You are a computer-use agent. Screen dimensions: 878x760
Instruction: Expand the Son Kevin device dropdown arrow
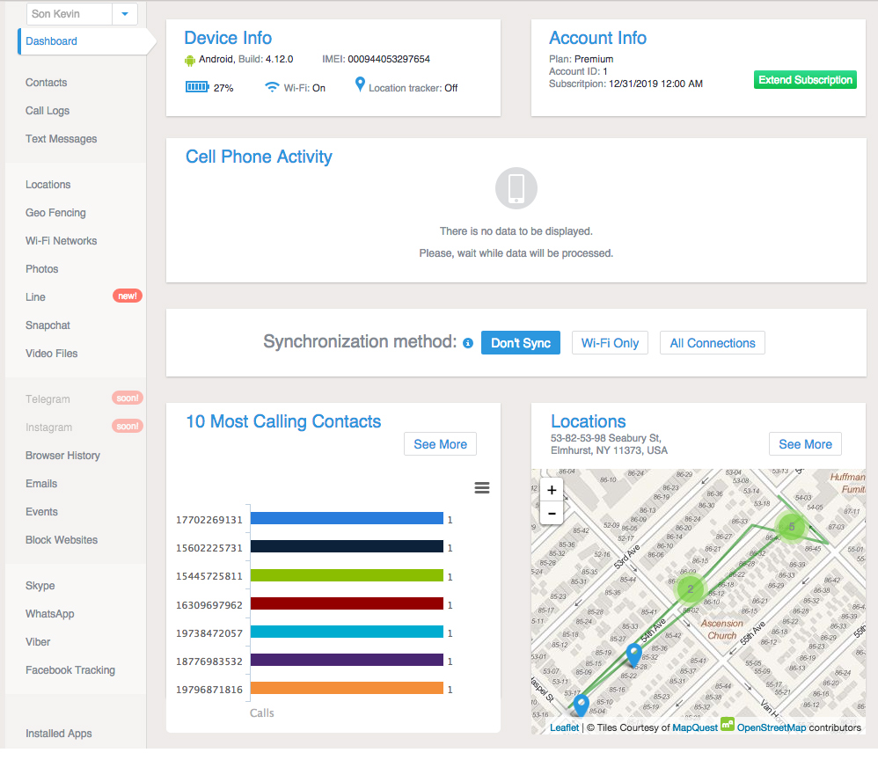coord(125,14)
